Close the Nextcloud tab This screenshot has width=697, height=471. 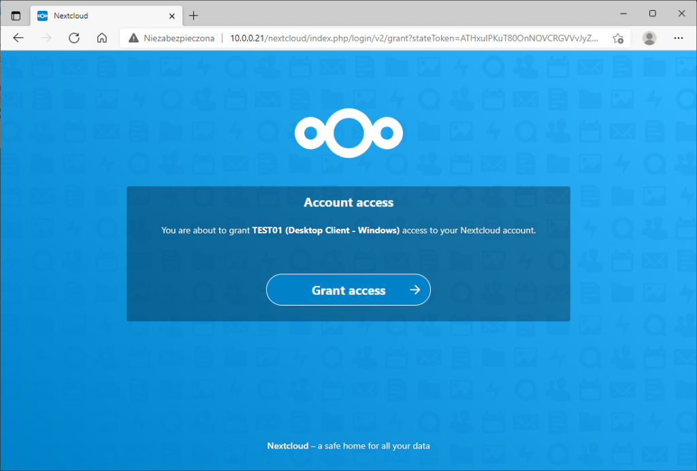click(x=172, y=16)
